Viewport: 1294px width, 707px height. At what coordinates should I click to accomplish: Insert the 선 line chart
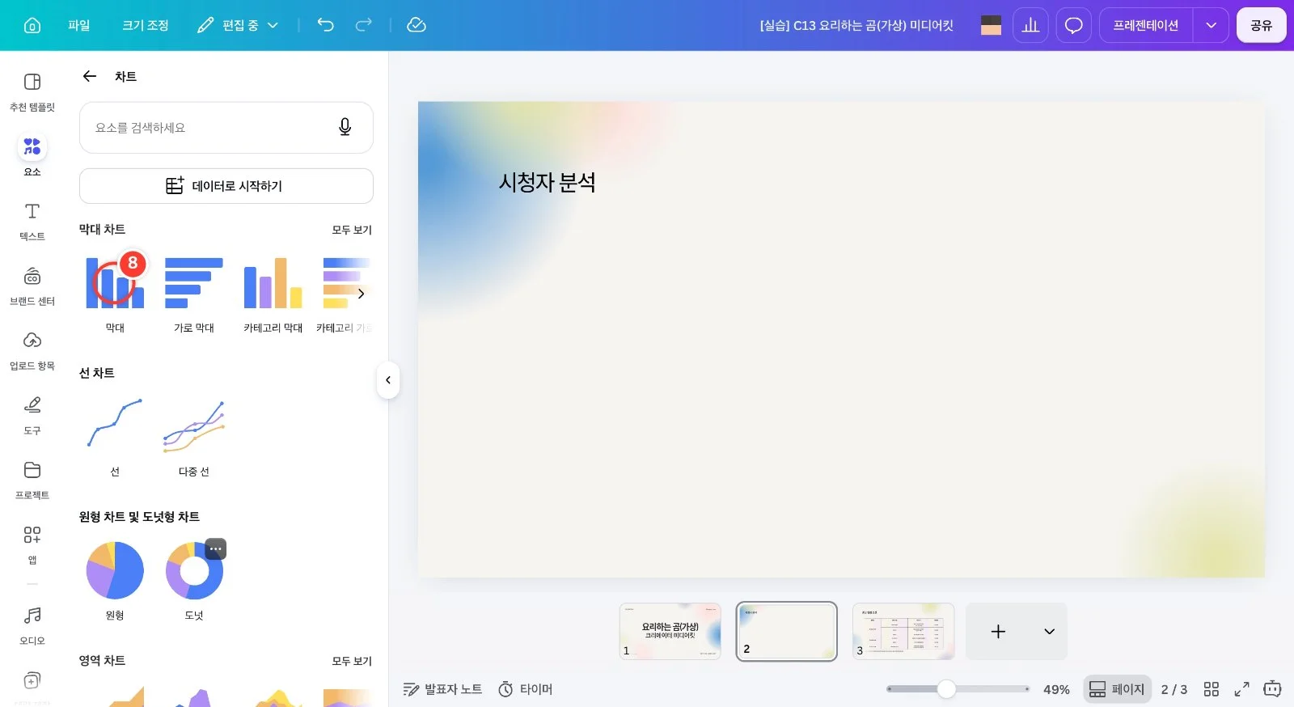[x=115, y=424]
